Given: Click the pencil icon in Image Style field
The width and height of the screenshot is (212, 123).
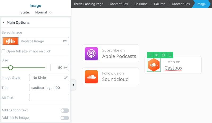Looking at the screenshot, I should 66,78.
